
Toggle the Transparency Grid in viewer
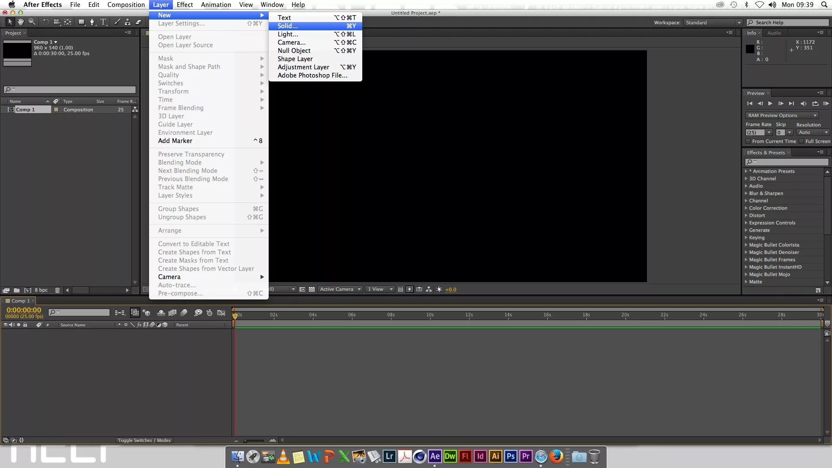coord(312,289)
